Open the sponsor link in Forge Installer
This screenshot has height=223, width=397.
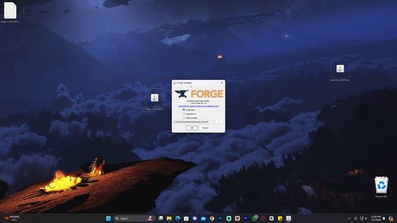[x=198, y=106]
